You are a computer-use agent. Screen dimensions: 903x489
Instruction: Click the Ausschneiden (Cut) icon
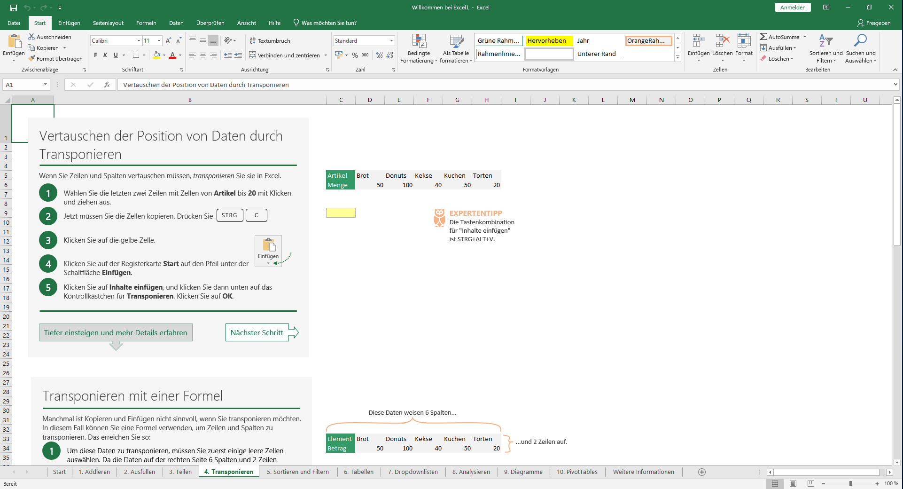coord(31,37)
